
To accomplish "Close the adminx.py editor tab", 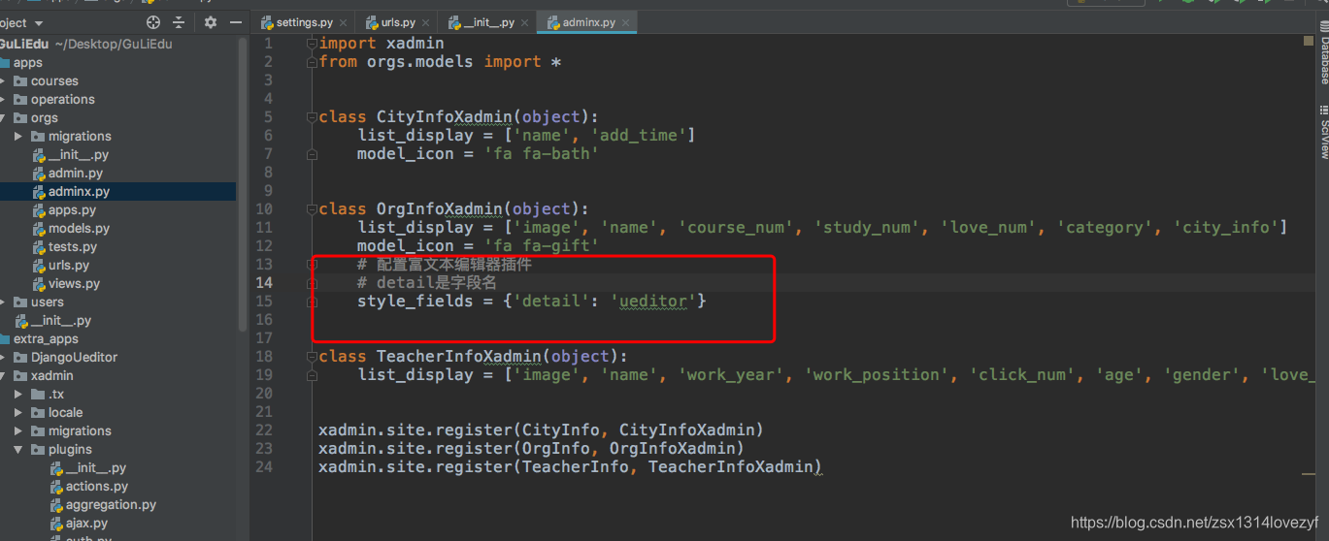I will [x=624, y=22].
